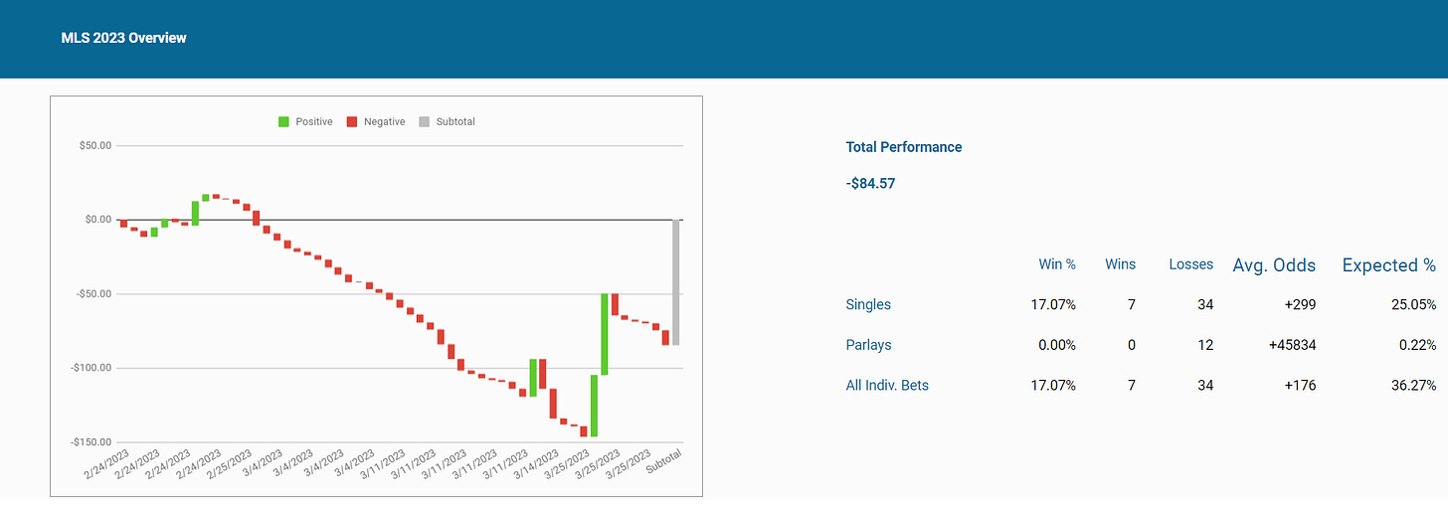
Task: Click the losses count 34 in Singles row
Action: [1205, 304]
